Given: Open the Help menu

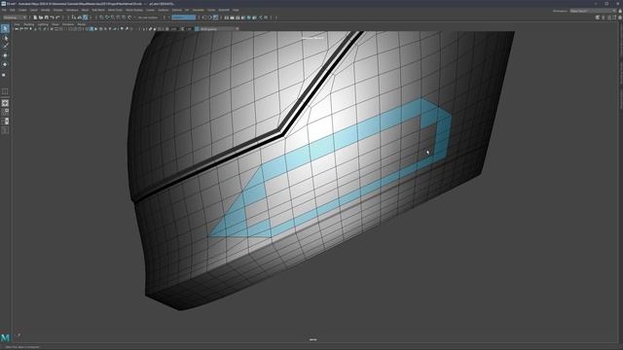Looking at the screenshot, I should point(236,10).
